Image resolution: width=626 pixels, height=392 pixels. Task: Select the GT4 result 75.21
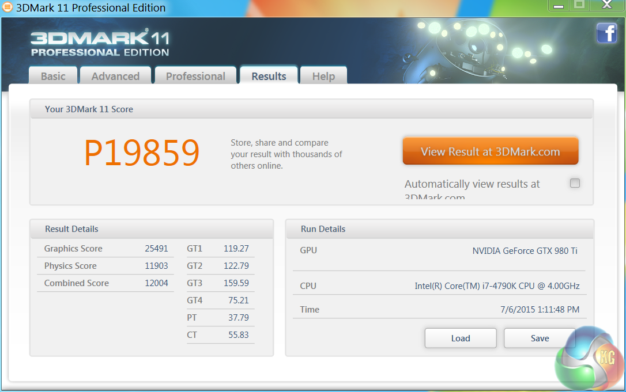pos(238,300)
